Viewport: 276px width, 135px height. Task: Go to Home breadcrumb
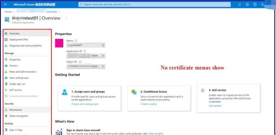point(8,11)
